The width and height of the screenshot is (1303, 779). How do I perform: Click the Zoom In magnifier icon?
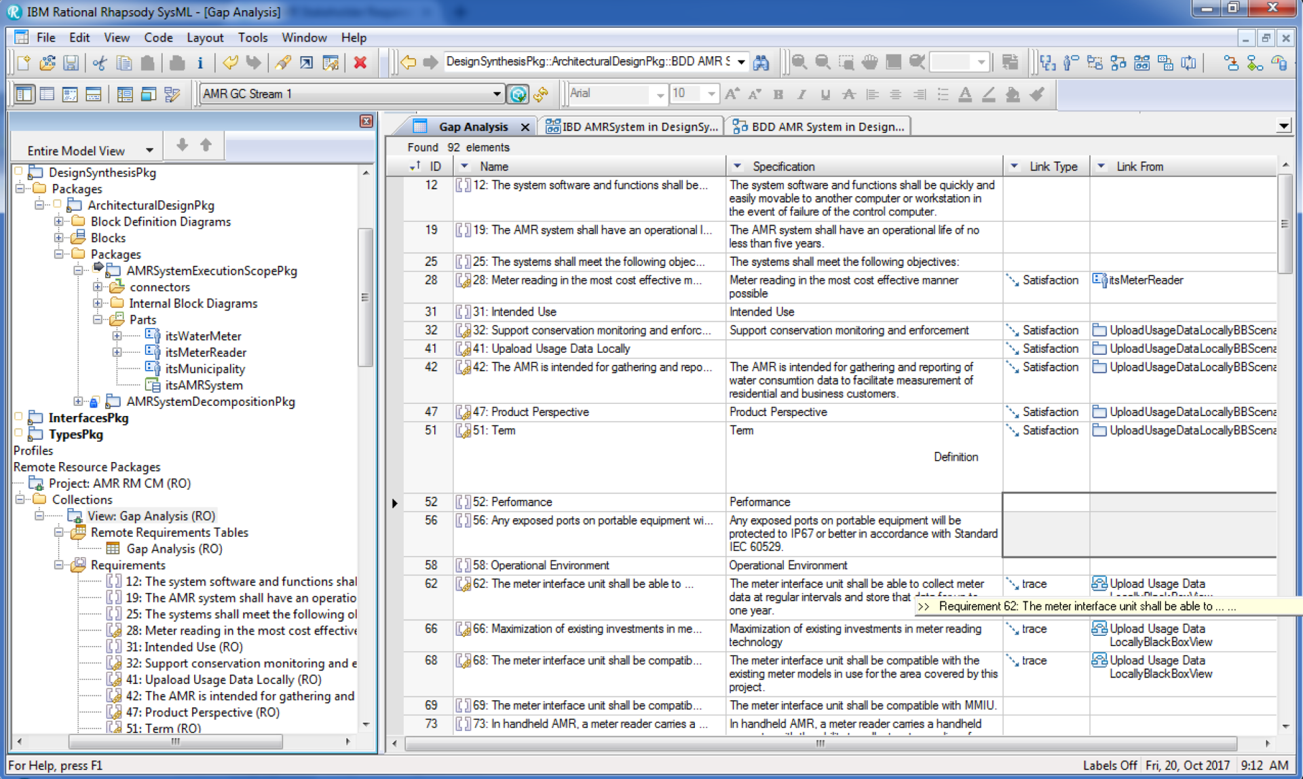point(799,63)
